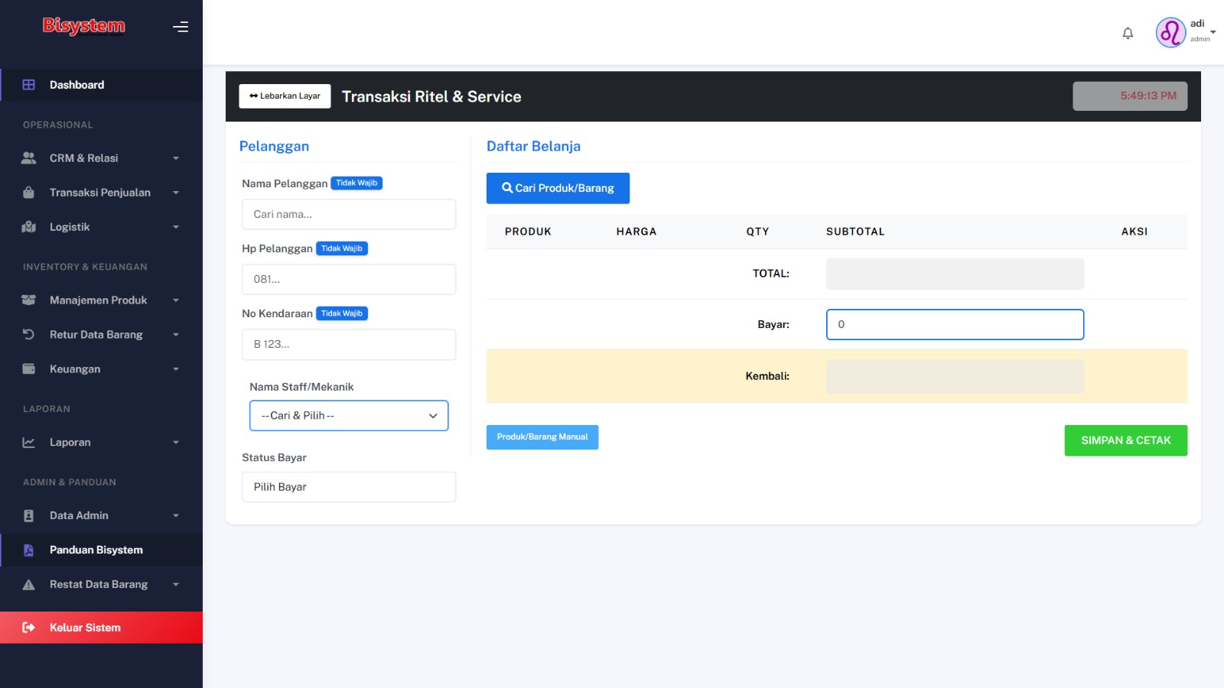Click the Produk/Barang Manual button

(x=542, y=437)
